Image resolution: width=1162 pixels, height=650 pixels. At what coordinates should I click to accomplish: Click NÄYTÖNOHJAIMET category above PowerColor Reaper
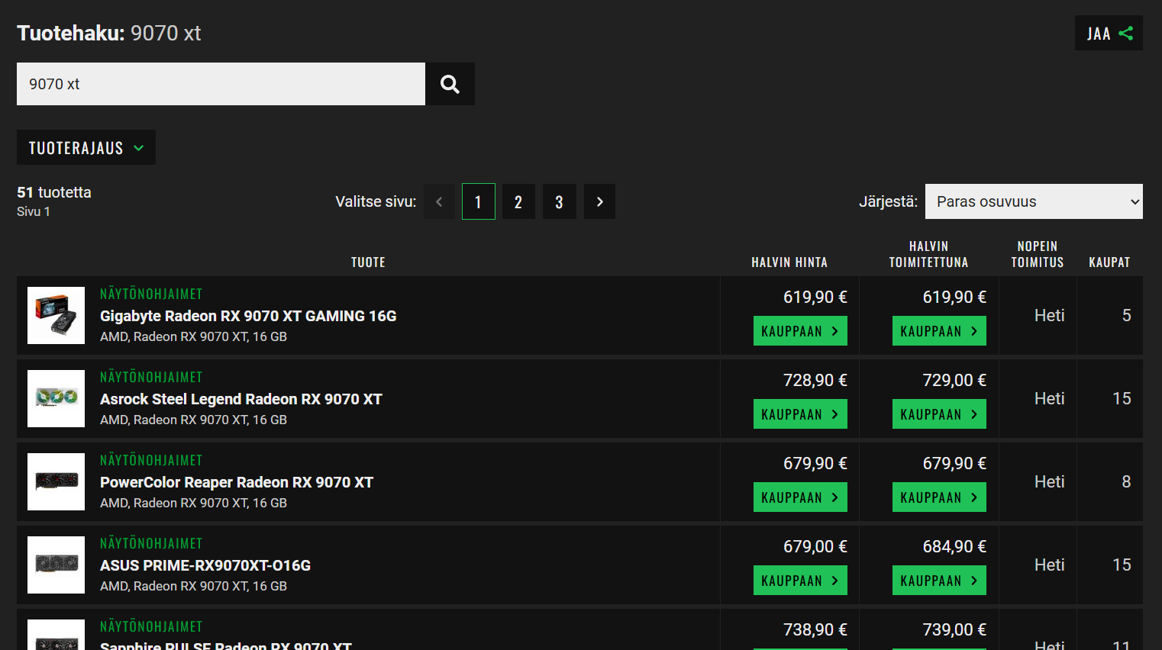151,460
